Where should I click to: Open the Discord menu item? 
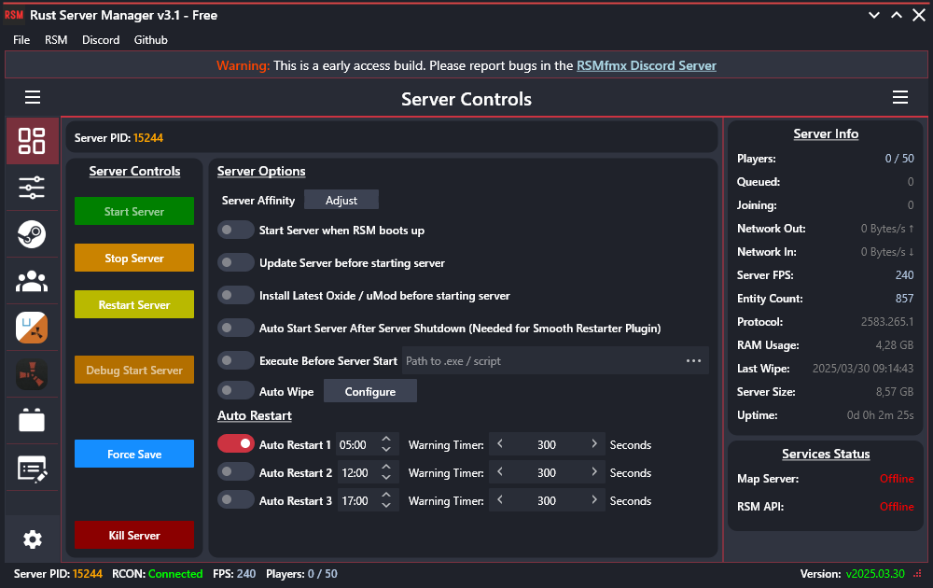click(x=101, y=39)
